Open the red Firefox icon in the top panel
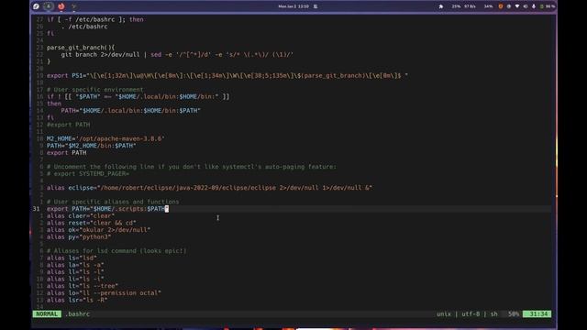 (x=61, y=6)
